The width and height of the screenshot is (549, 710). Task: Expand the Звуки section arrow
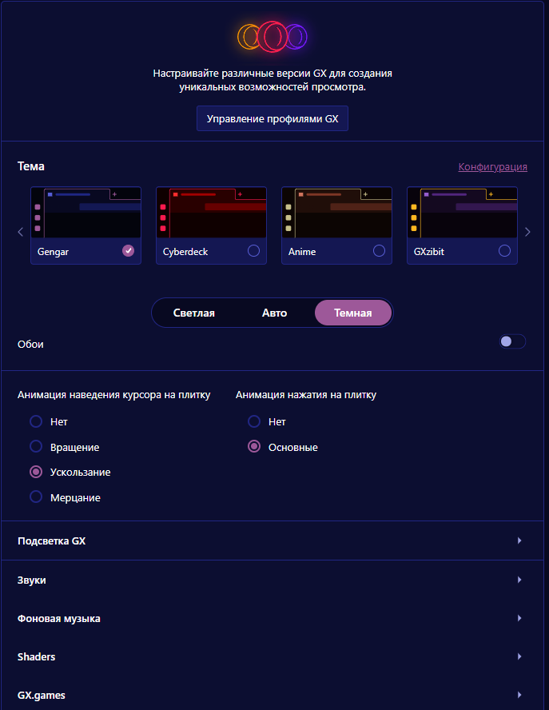(519, 580)
